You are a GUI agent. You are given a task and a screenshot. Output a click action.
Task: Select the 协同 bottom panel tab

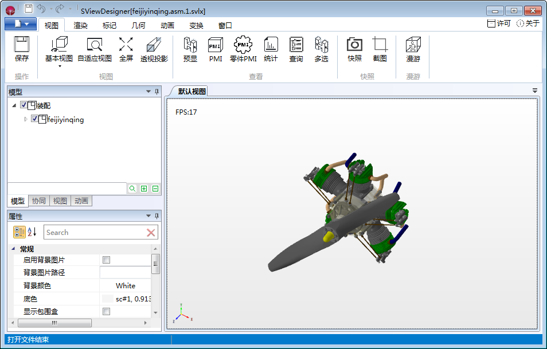(x=39, y=201)
